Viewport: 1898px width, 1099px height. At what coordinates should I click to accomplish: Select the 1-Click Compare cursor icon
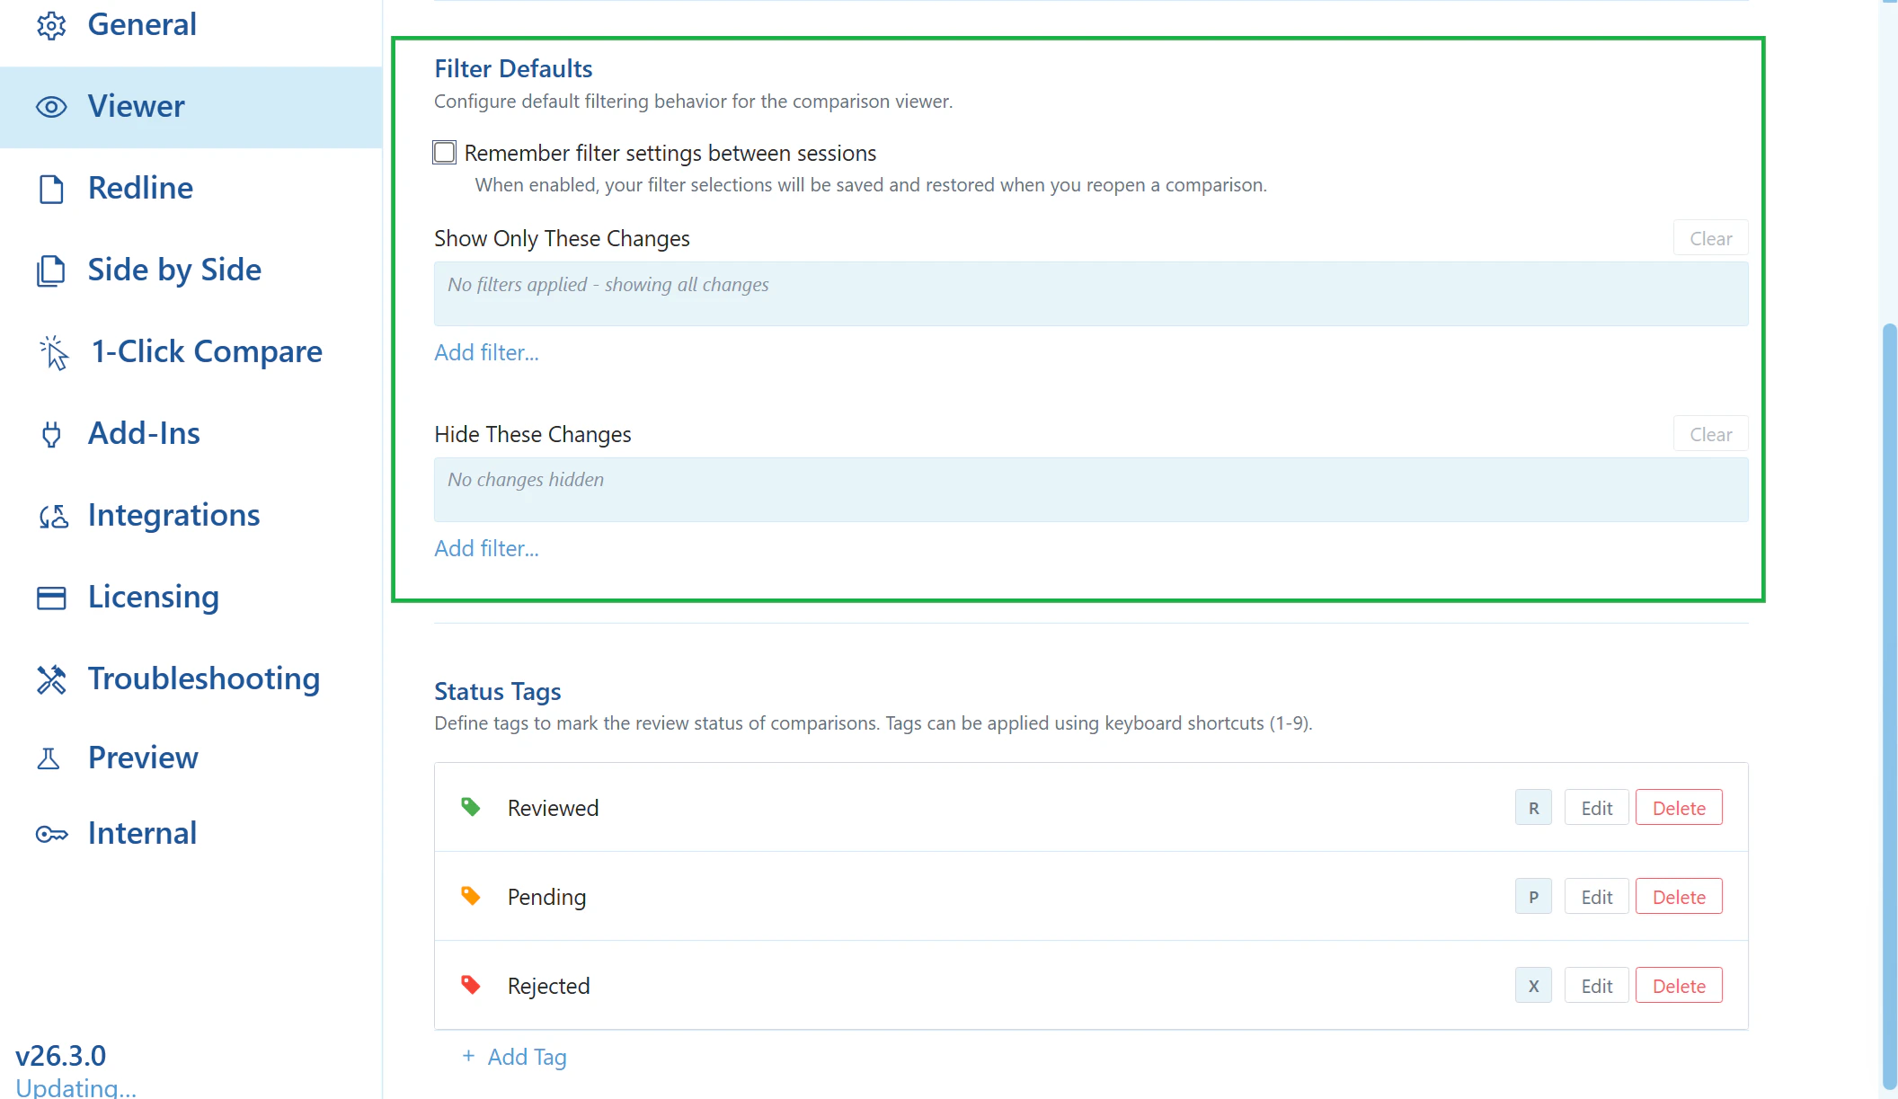point(51,351)
